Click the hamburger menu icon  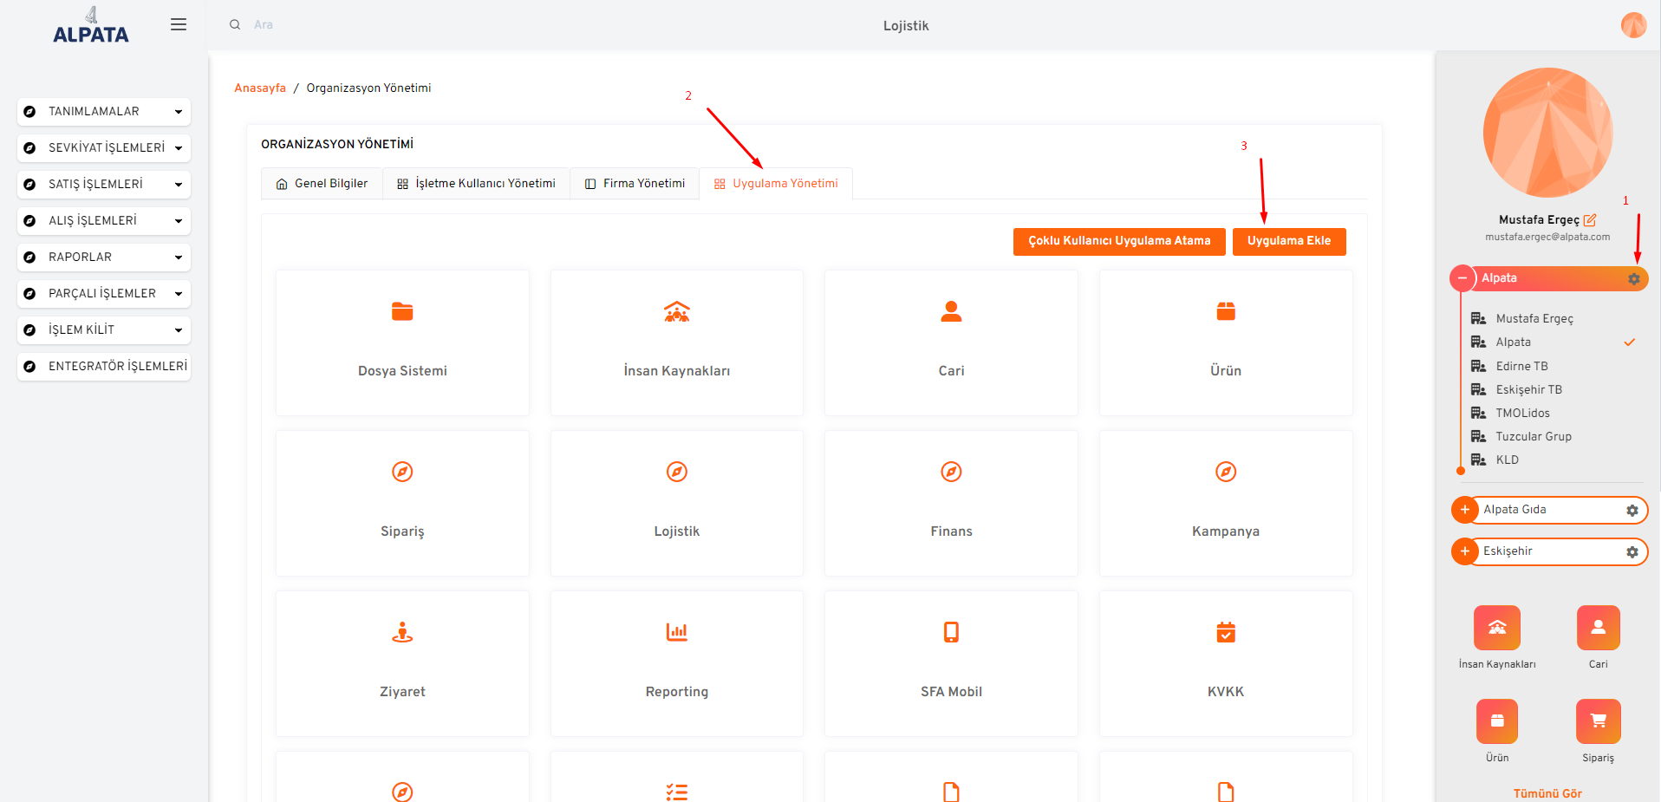point(179,24)
